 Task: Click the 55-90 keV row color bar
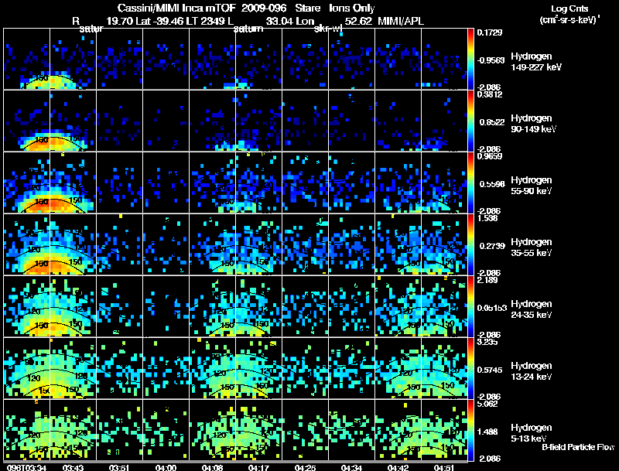point(470,183)
